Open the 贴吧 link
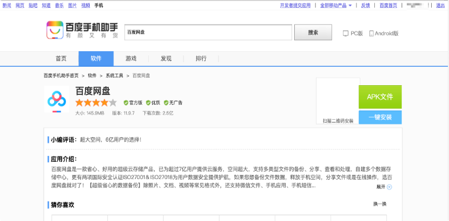Viewport: 449px width, 221px height. (x=33, y=5)
